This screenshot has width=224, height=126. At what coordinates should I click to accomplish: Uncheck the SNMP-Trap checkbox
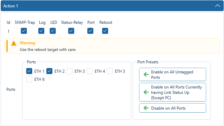(24, 31)
